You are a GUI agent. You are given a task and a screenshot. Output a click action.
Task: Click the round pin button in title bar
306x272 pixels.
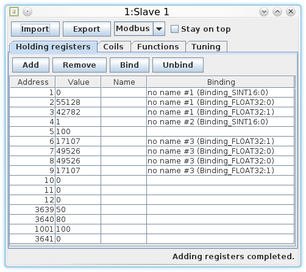point(27,12)
